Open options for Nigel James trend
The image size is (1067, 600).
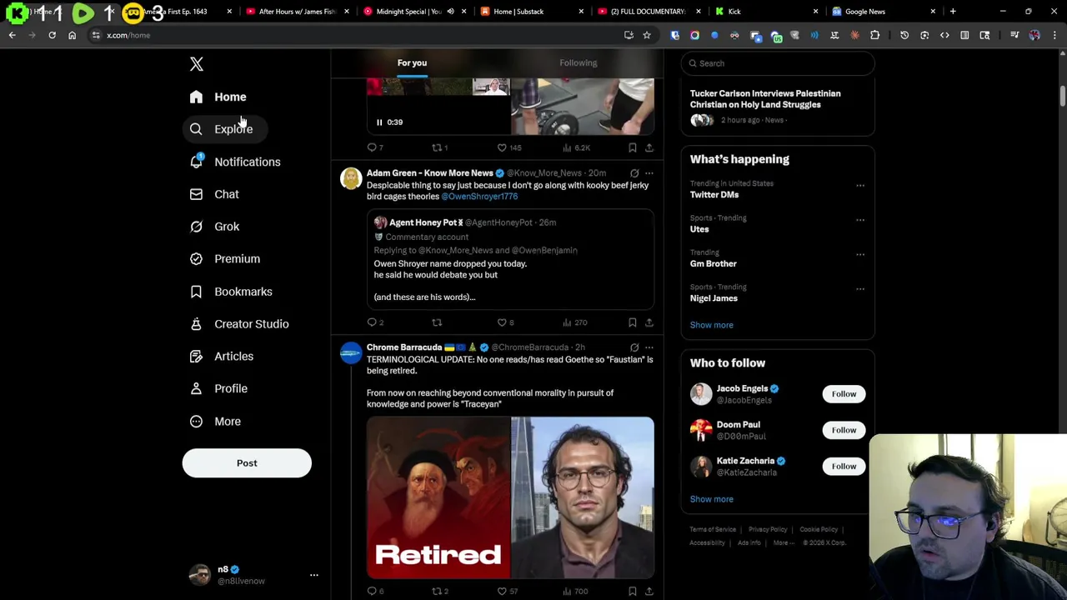coord(860,290)
